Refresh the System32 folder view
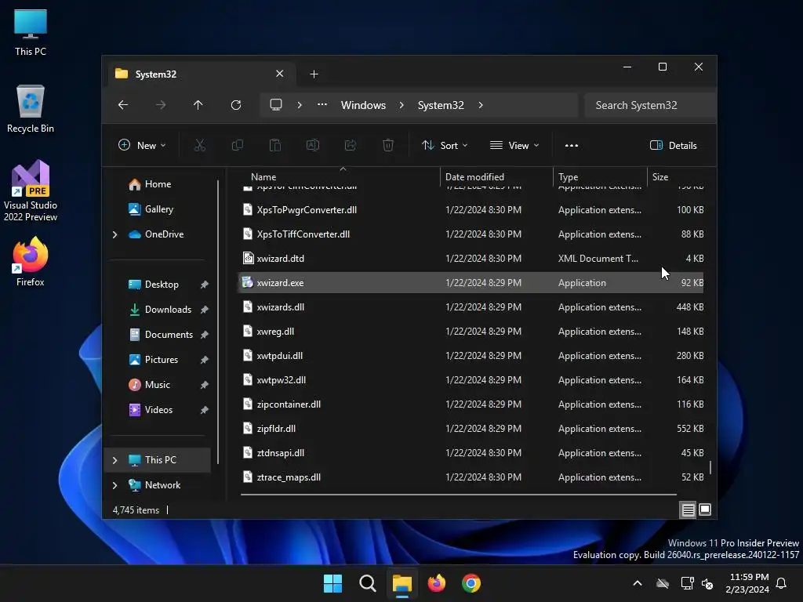Viewport: 803px width, 602px height. [236, 105]
